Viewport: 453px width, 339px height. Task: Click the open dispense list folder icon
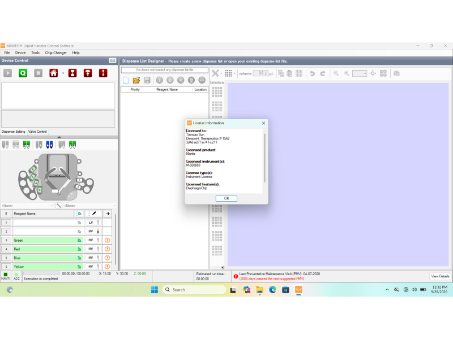pos(136,80)
